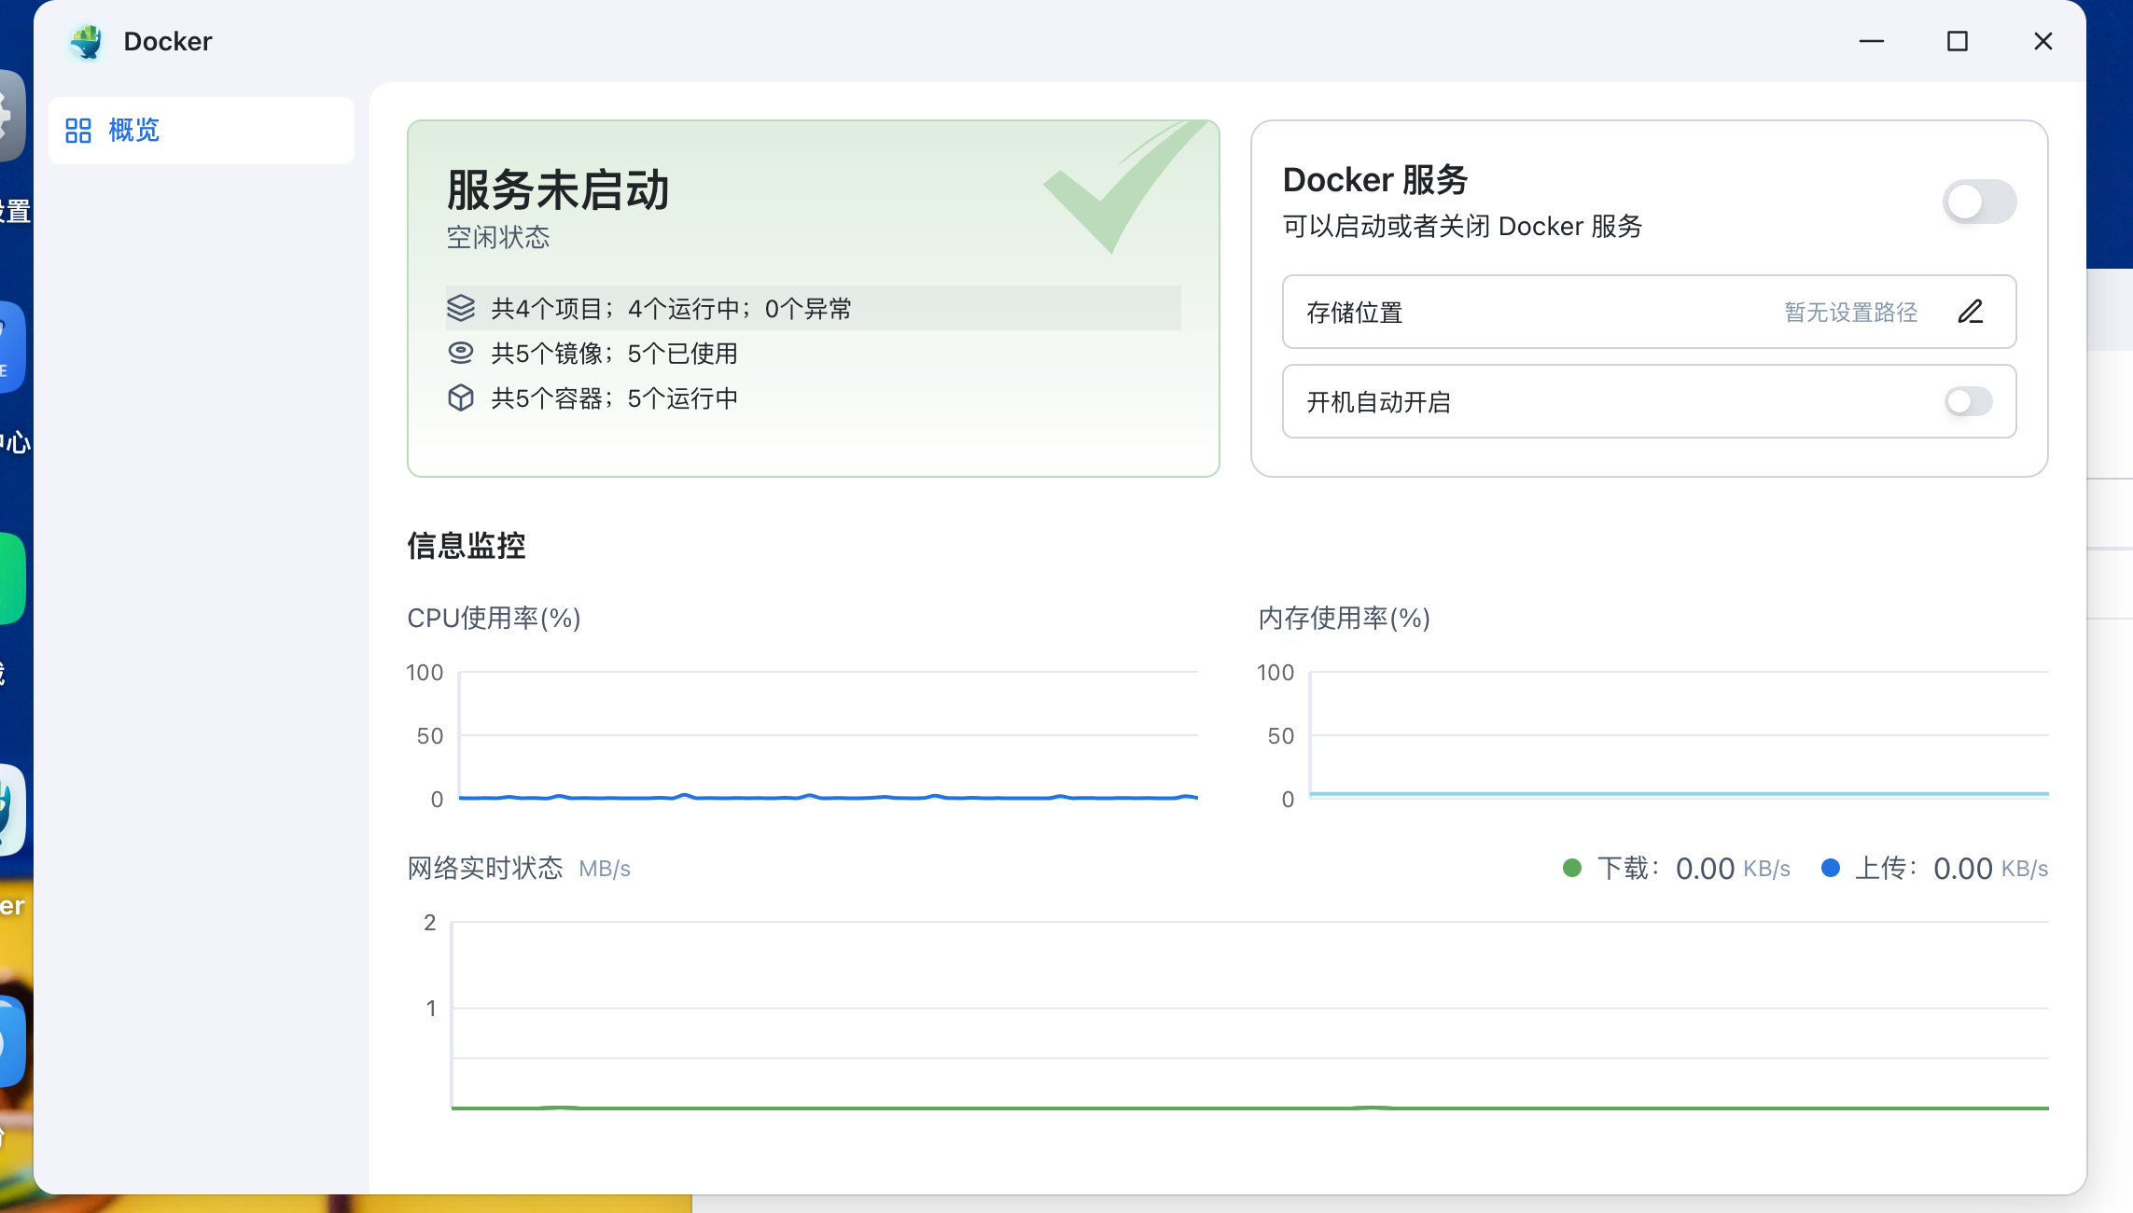Click the CPU使用率 chart line
Screen dimensions: 2133x1213
pyautogui.click(x=829, y=796)
